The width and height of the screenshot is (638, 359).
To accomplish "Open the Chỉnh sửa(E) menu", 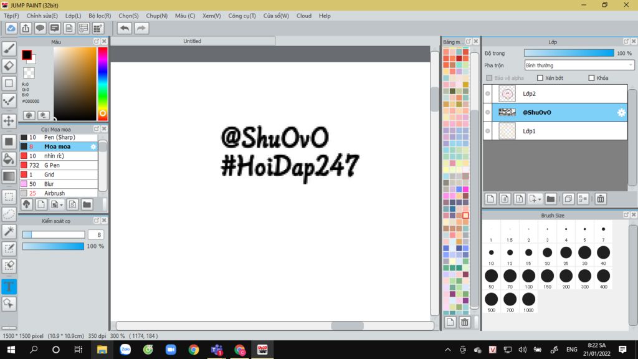I will click(x=42, y=16).
